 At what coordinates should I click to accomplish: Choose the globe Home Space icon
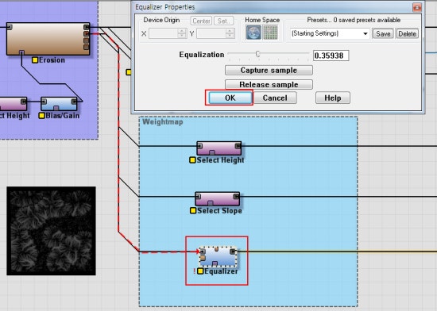point(253,32)
